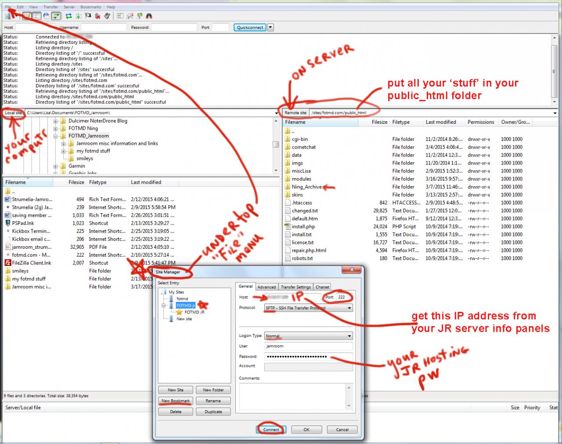Click the New Bookmark button

click(x=176, y=401)
